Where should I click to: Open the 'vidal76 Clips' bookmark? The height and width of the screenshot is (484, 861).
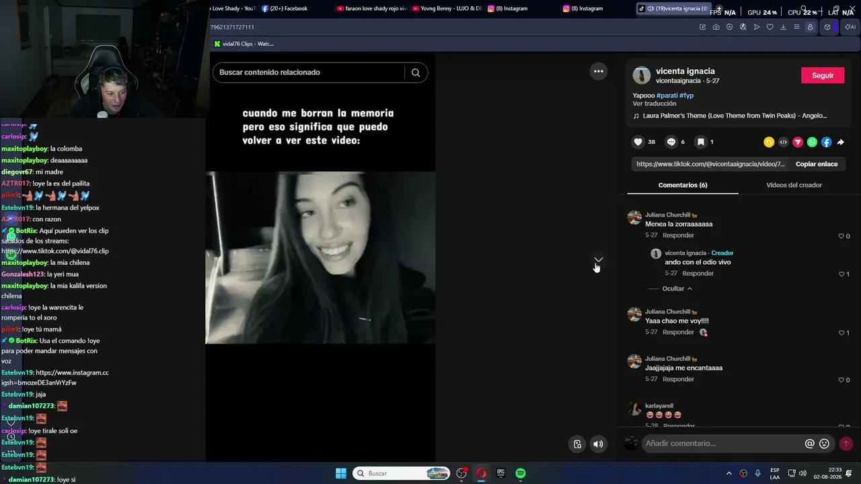[244, 44]
